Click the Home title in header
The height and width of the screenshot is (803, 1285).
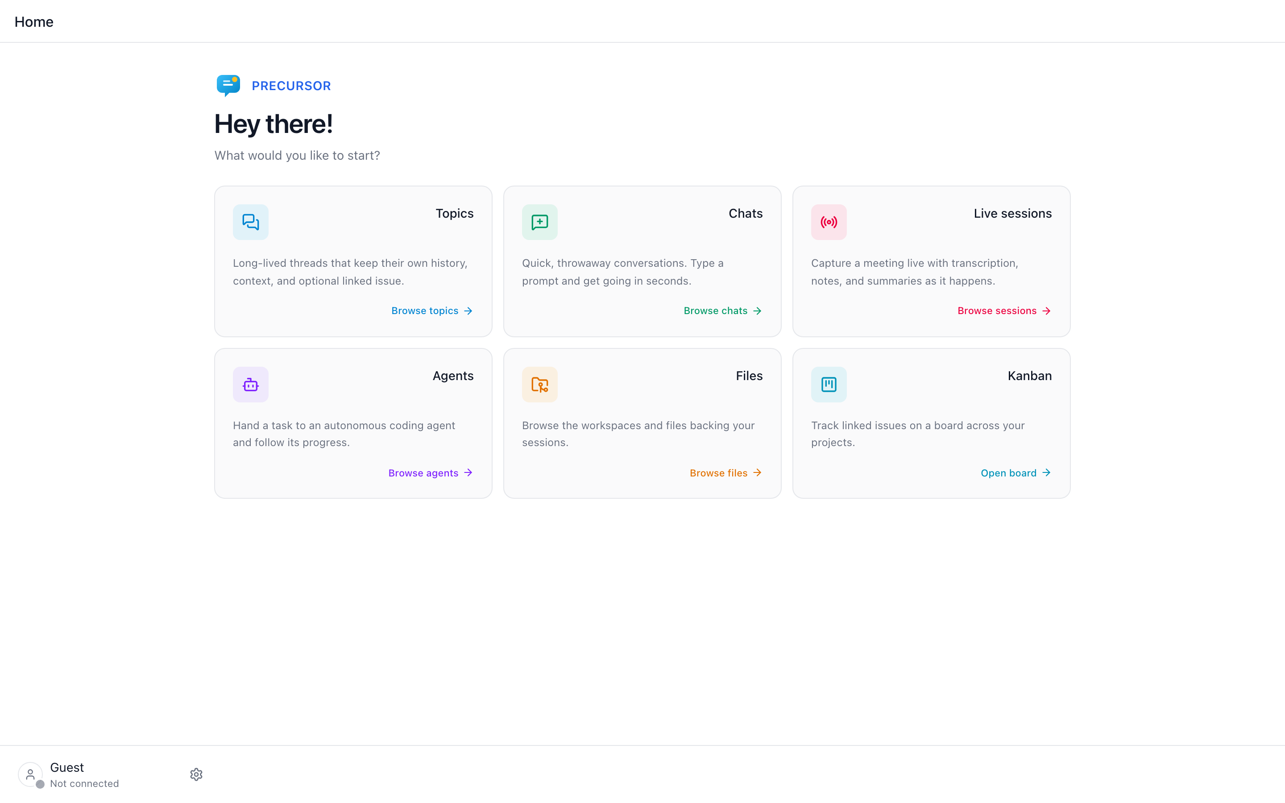34,22
